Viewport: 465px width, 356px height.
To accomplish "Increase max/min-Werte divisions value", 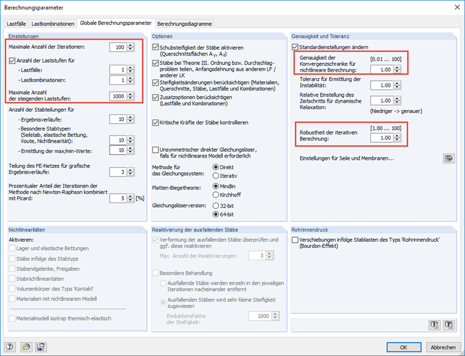I will 130,148.
